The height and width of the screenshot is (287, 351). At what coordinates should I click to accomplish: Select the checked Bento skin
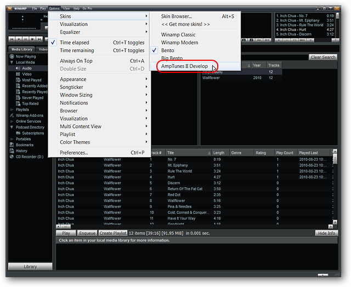pyautogui.click(x=195, y=50)
